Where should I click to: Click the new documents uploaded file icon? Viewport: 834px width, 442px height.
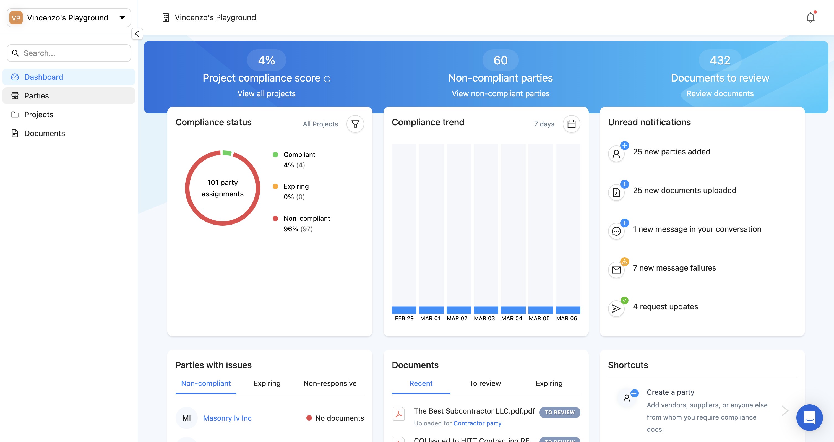616,192
